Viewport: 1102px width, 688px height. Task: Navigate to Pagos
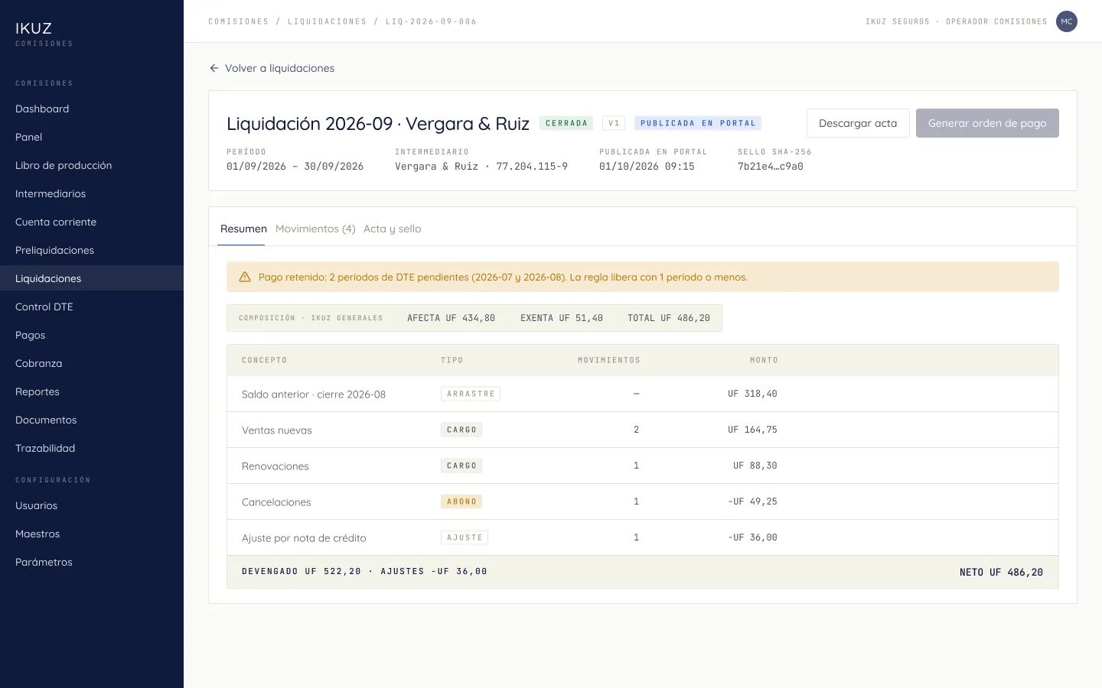[x=92, y=335]
